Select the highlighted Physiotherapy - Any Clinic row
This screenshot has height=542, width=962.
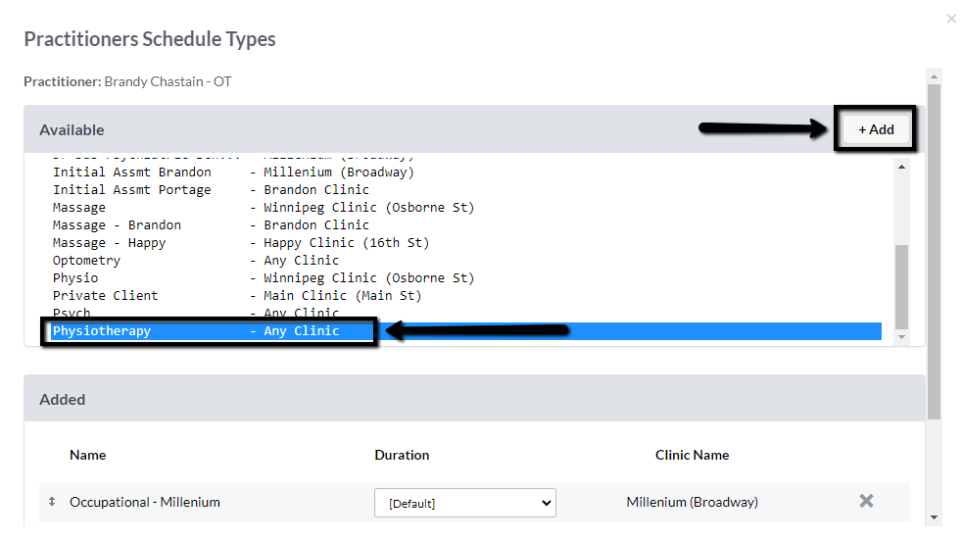coord(466,331)
